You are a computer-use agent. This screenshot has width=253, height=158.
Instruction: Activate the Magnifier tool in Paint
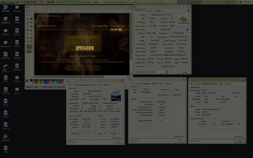(x=31, y=22)
